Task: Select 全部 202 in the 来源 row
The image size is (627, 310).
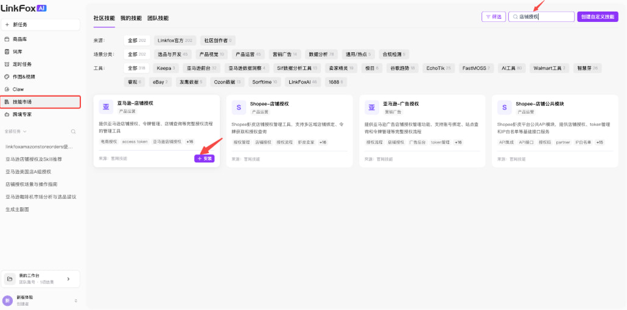Action: pyautogui.click(x=137, y=40)
